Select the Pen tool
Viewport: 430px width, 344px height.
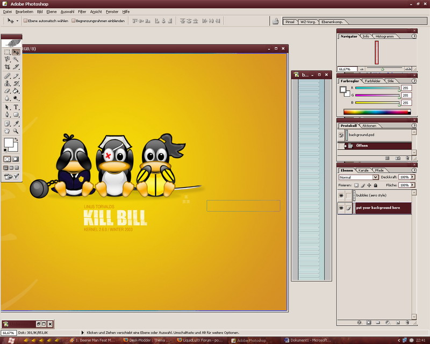tap(8, 114)
